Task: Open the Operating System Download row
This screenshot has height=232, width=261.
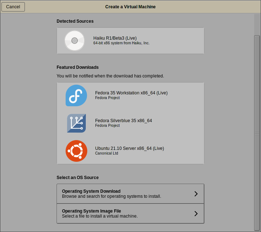Action: [130, 194]
